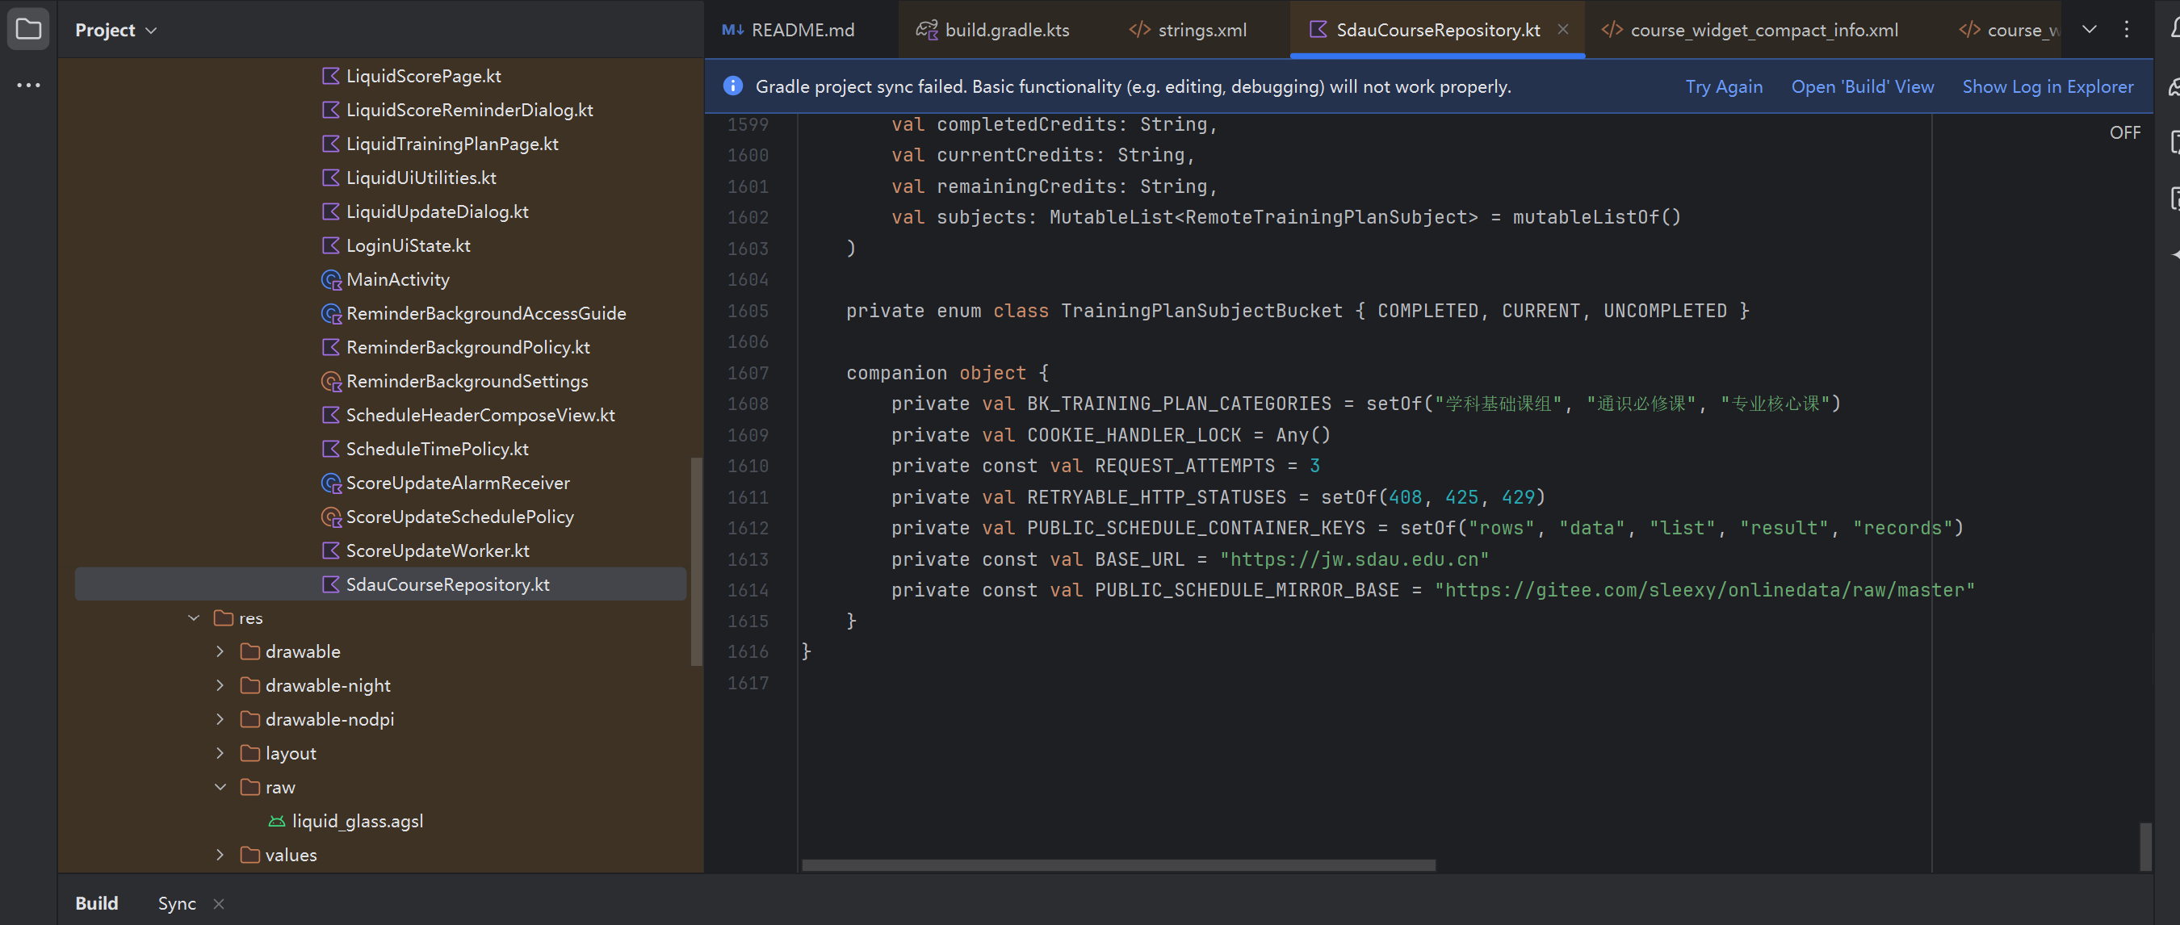2180x925 pixels.
Task: Click the info icon in sync failed banner
Action: (x=733, y=86)
